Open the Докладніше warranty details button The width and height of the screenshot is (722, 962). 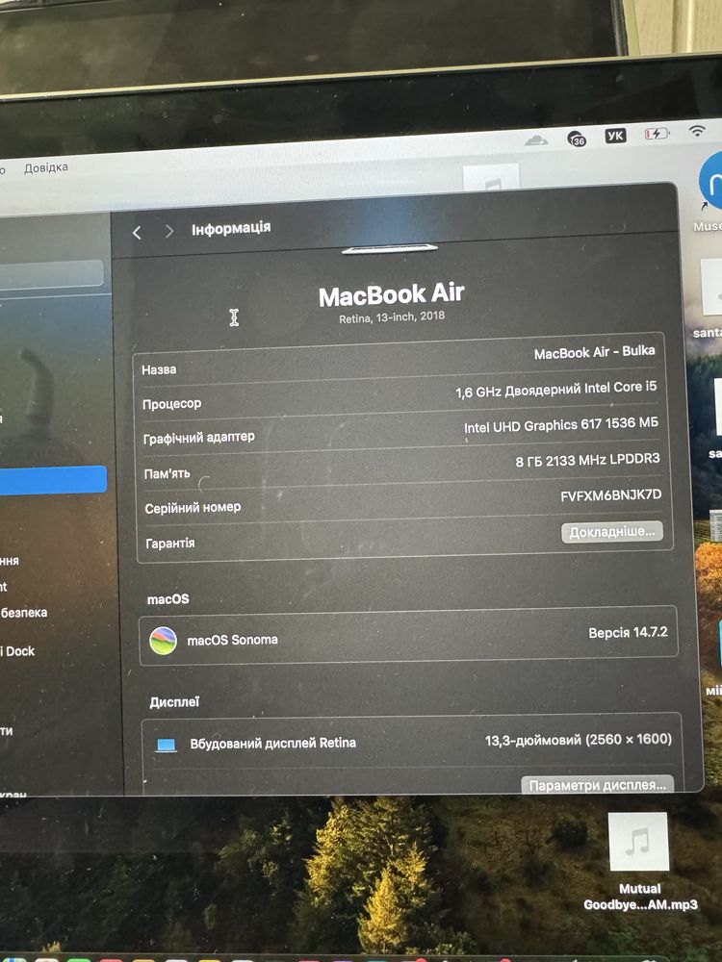point(612,532)
